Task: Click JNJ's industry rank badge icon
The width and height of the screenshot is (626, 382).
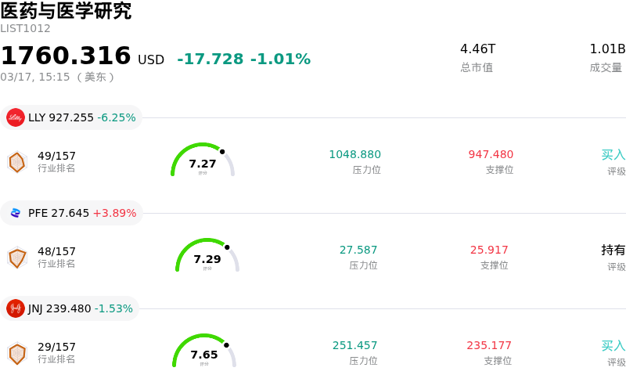Action: [x=17, y=353]
